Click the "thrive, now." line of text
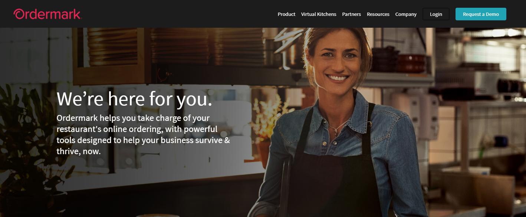The width and height of the screenshot is (526, 217). [x=79, y=152]
